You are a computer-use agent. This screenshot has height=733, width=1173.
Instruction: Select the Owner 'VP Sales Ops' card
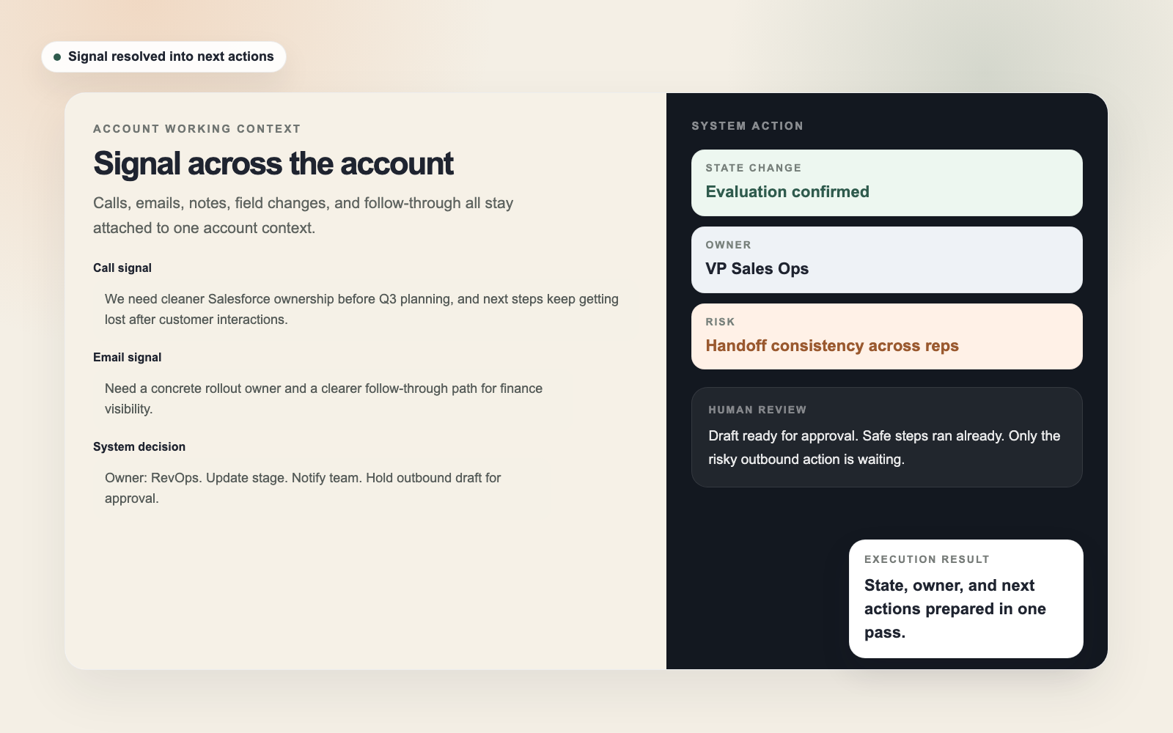886,259
